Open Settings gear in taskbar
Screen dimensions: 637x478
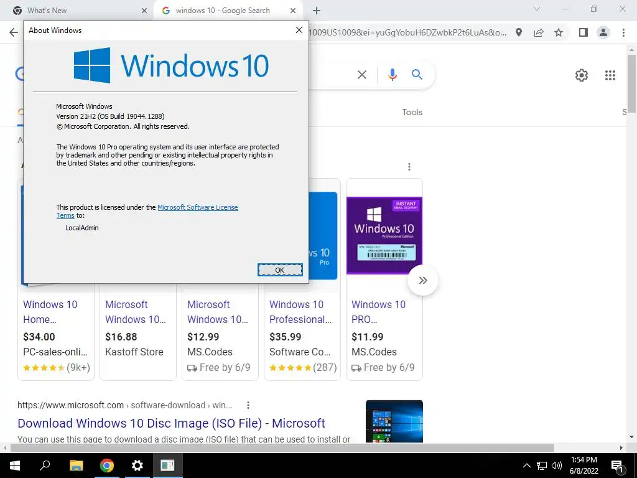[137, 466]
